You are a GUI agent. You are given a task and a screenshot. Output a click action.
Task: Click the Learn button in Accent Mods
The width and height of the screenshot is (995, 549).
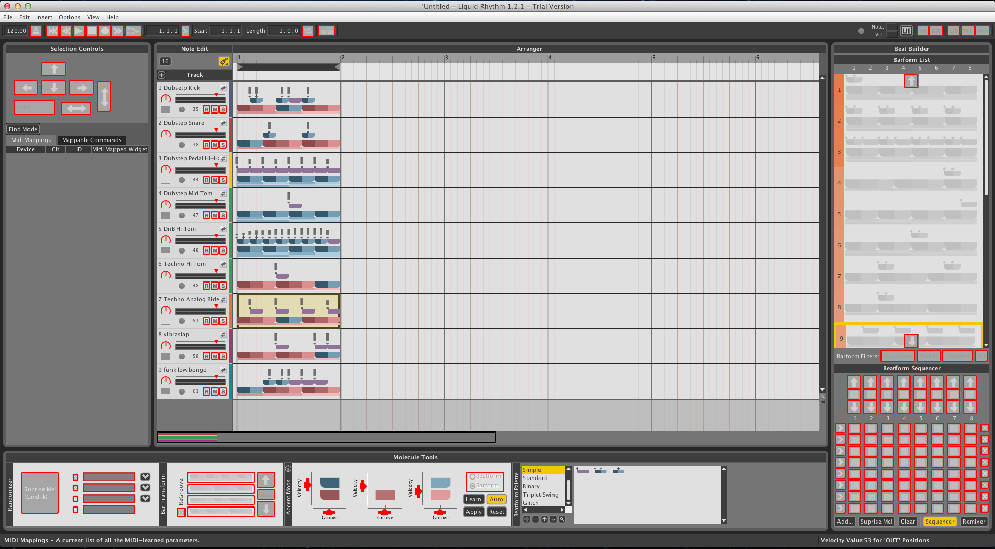tap(474, 499)
